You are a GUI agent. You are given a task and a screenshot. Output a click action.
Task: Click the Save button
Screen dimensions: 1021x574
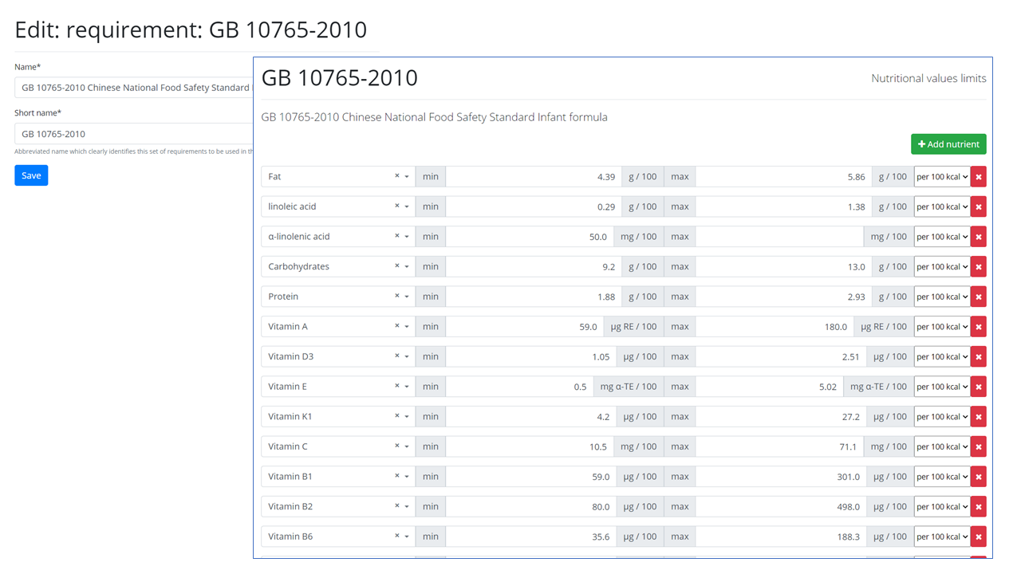pos(31,175)
